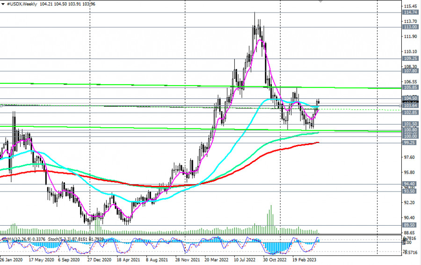This screenshot has height=265, width=421.
Task: Select the 109.25 level label on the price axis
Action: (x=410, y=59)
